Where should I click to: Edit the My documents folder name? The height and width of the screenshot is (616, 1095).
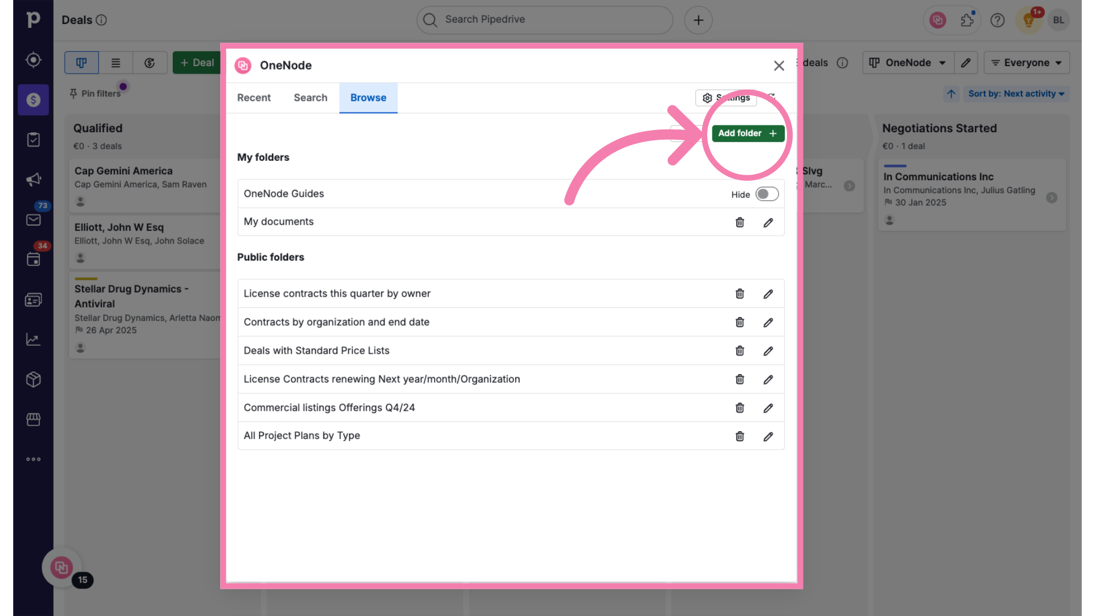point(768,222)
